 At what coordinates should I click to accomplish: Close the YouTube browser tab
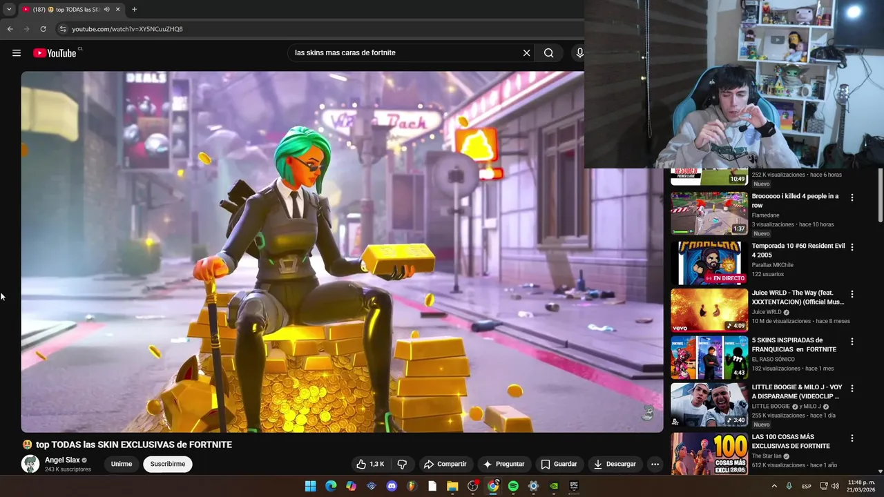click(118, 9)
